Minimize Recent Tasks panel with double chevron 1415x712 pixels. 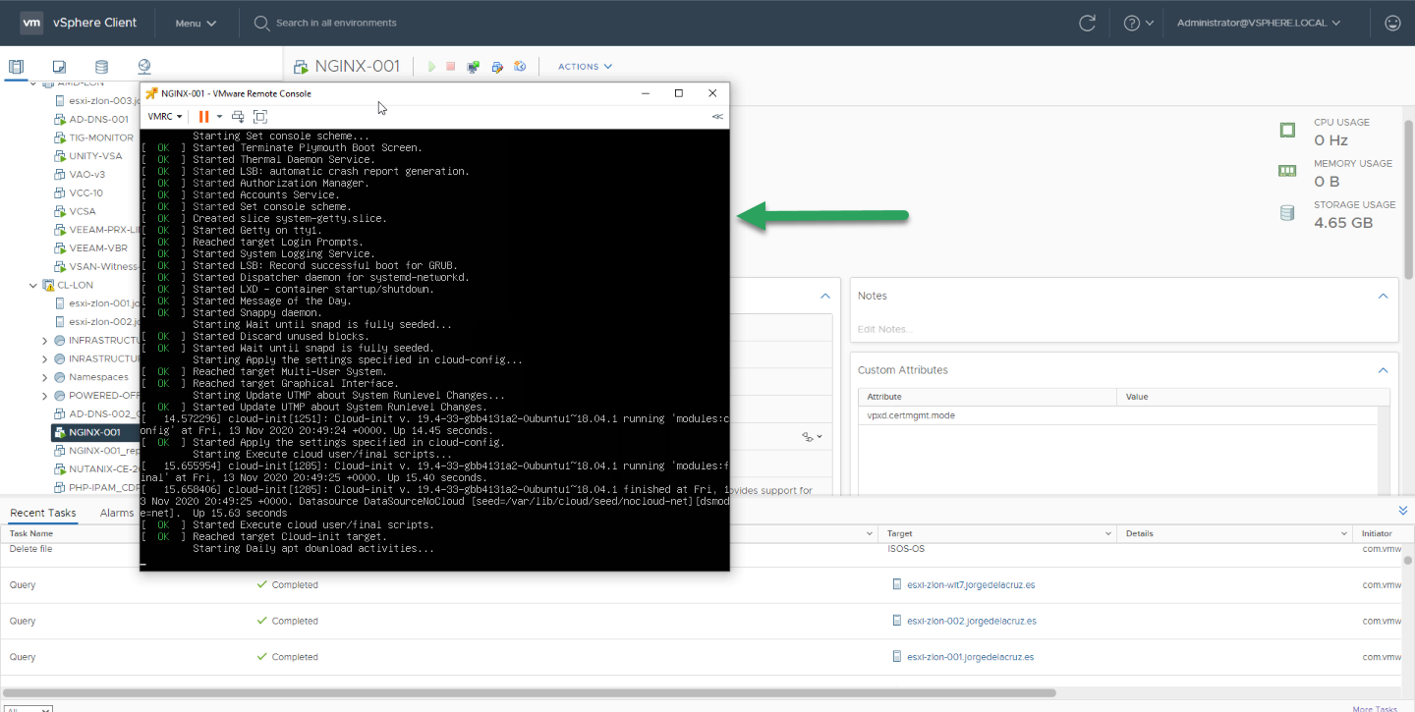click(1402, 511)
